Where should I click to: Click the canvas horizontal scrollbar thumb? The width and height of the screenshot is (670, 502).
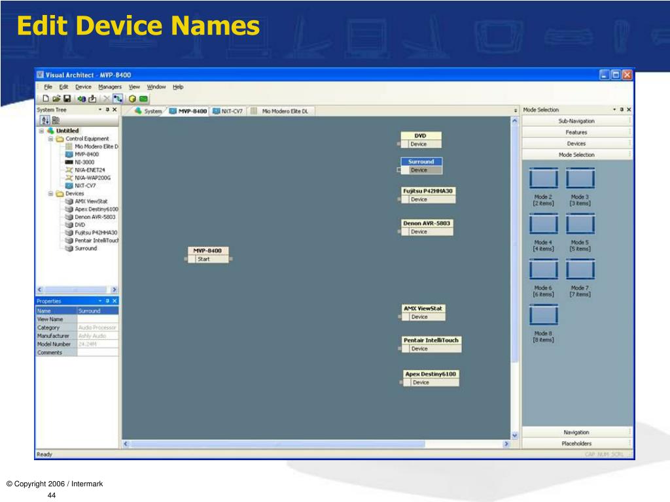(x=277, y=444)
